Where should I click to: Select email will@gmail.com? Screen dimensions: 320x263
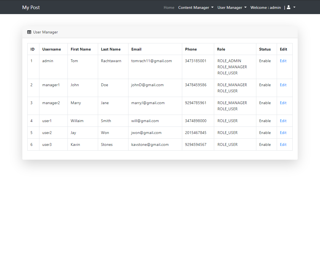coord(145,121)
